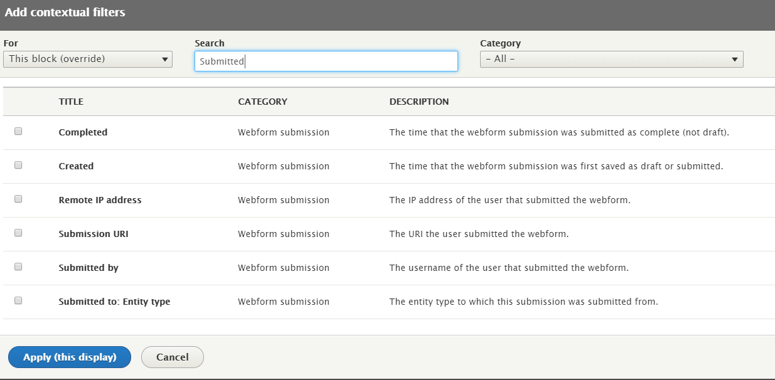Click inside the Search field
The height and width of the screenshot is (380, 775).
pos(326,61)
